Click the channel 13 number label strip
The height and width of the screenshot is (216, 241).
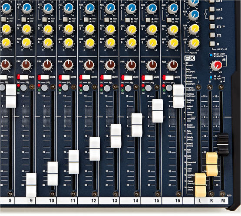click(109, 200)
